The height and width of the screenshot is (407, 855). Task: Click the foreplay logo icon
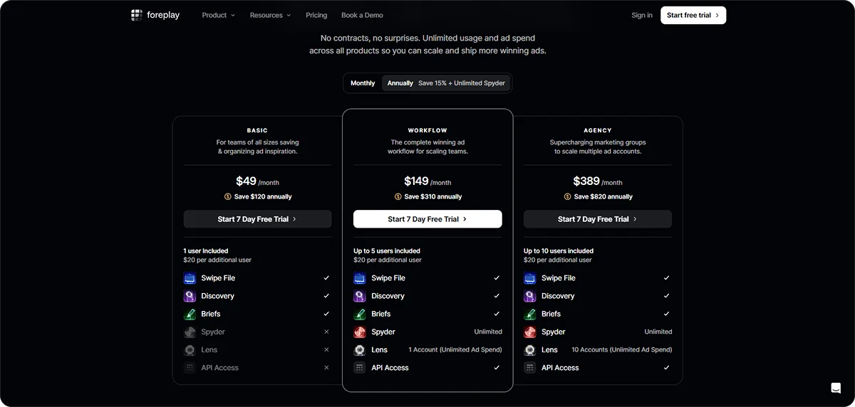[137, 15]
